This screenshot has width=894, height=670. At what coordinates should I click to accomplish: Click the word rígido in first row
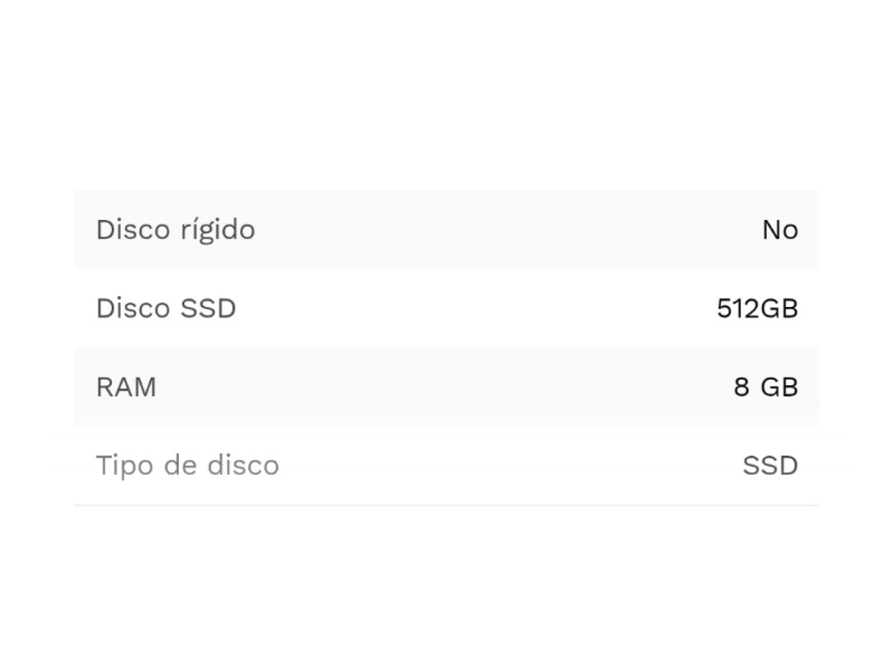click(217, 230)
